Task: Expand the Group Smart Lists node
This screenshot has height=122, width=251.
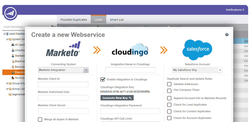Action: (x=7, y=83)
